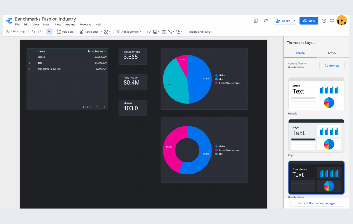Open the Edit menu
Screen dimensions: 353x224
click(x=26, y=25)
